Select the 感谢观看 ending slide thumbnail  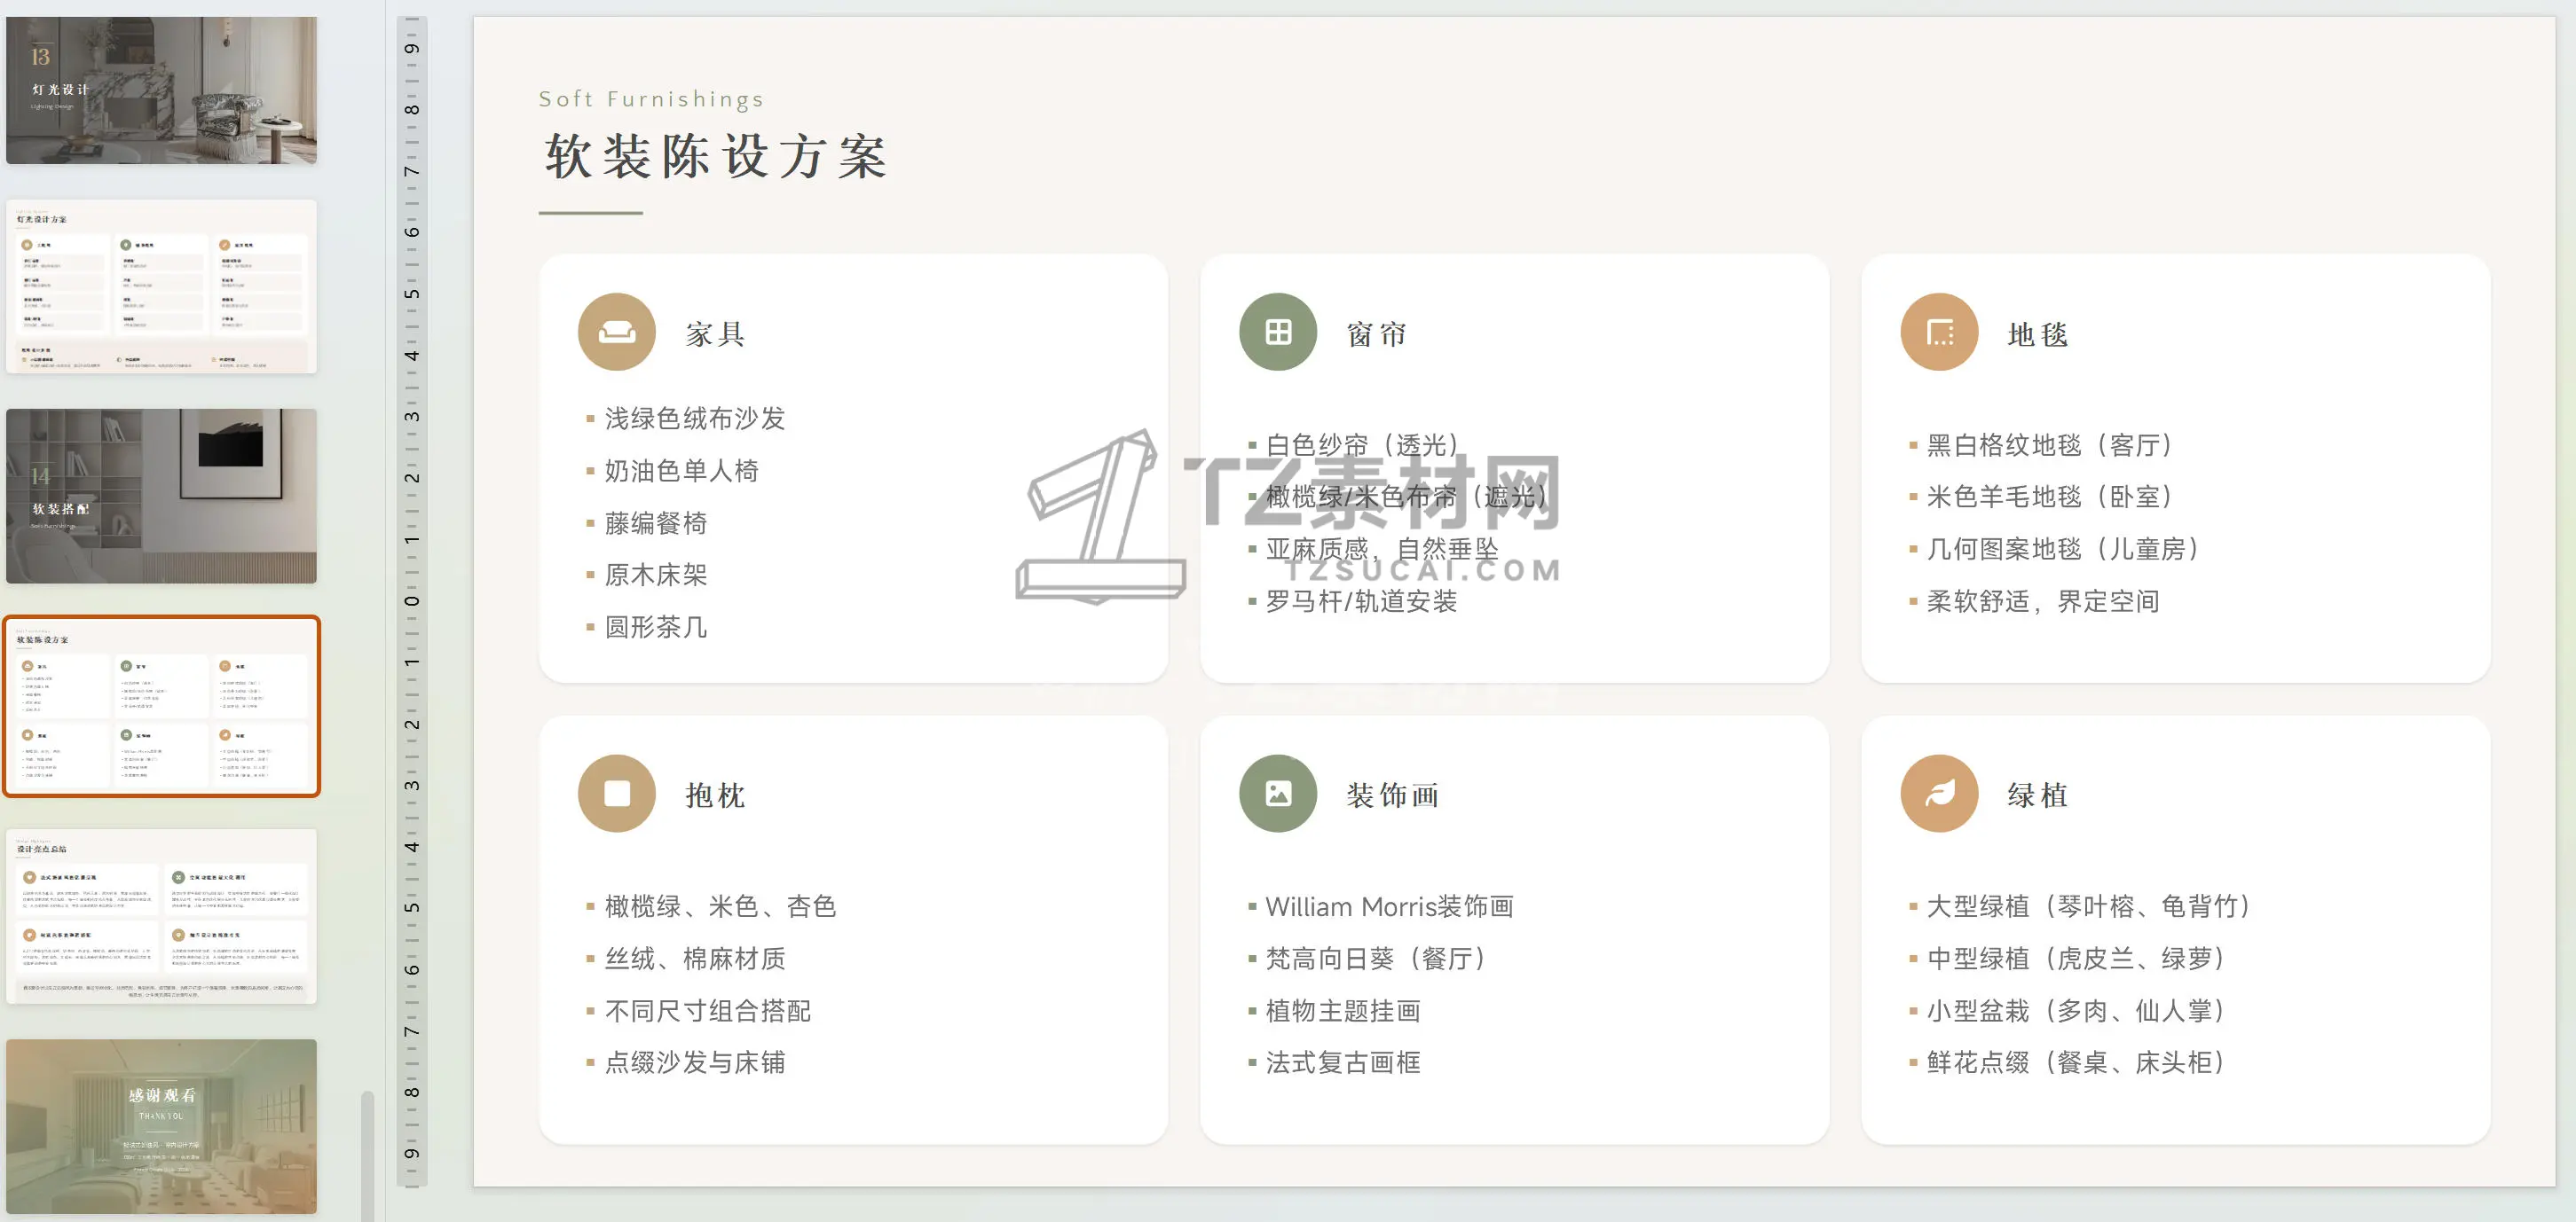pos(161,1126)
